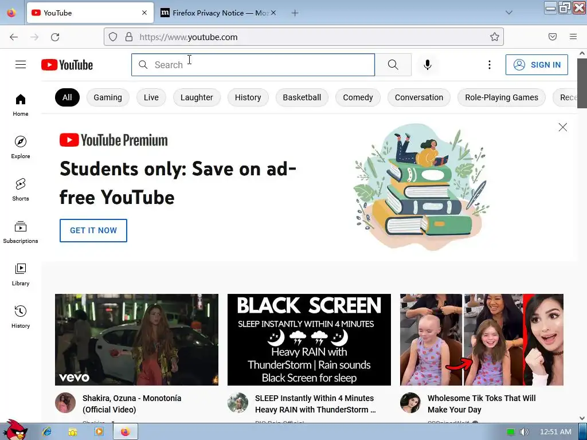Image resolution: width=587 pixels, height=440 pixels.
Task: Filter by the Live chip
Action: click(151, 97)
